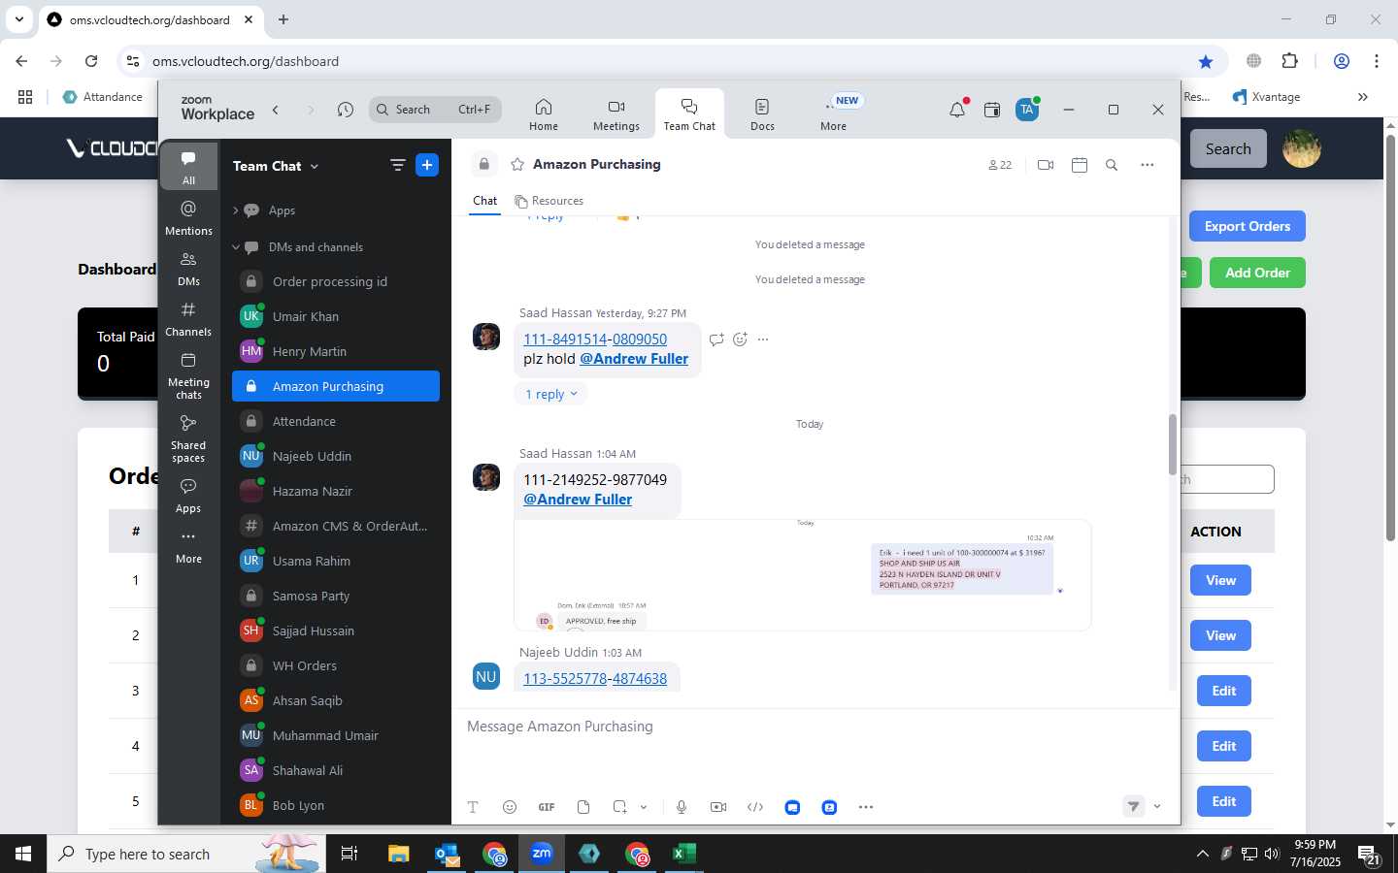1398x873 pixels.
Task: Open the More tab with the NEW badge
Action: pos(834,114)
